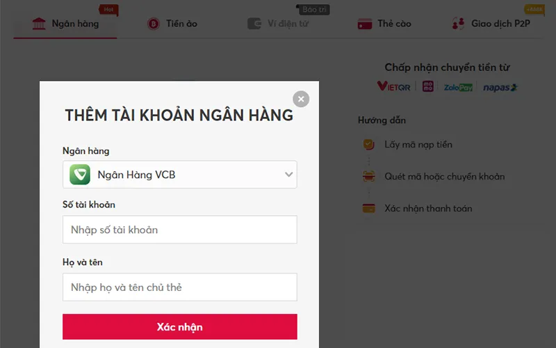Click the VietQR logo
Image resolution: width=556 pixels, height=348 pixels.
pyautogui.click(x=393, y=86)
